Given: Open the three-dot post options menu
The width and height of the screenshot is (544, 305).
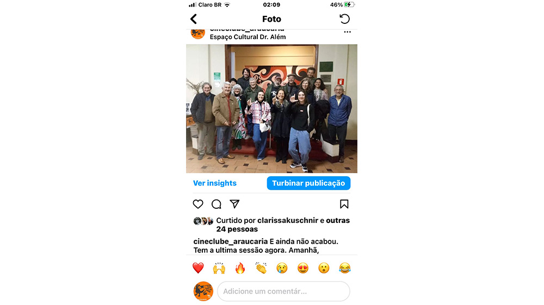Looking at the screenshot, I should pos(347,32).
